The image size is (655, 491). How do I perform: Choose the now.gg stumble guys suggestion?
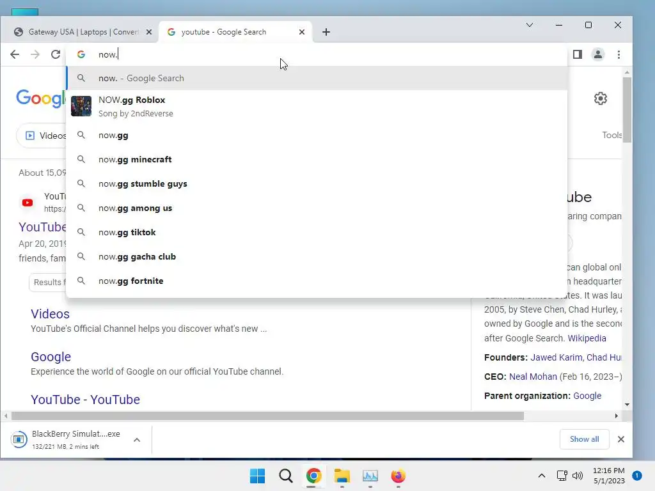tap(317, 183)
